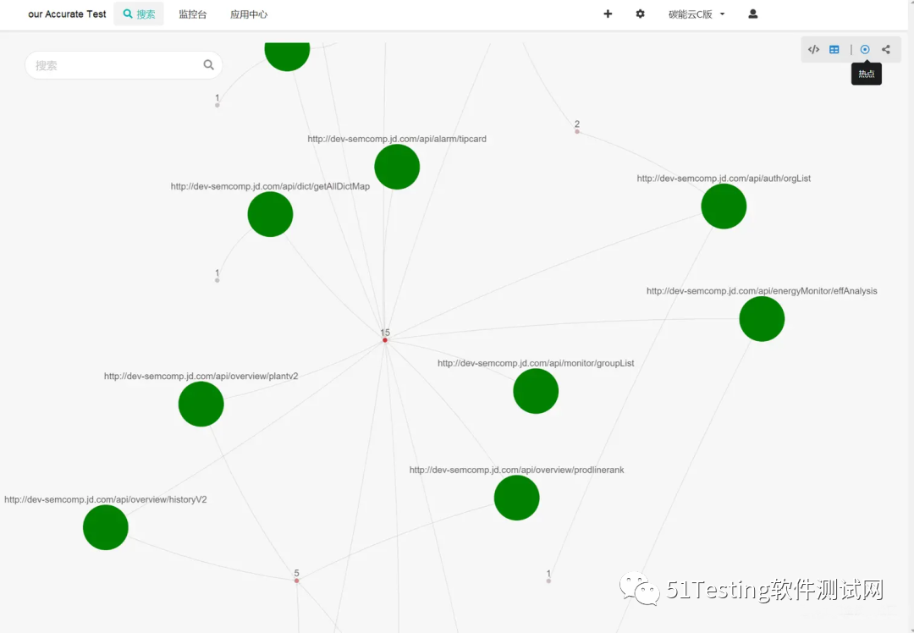Select the alarm/tipcard green node
This screenshot has height=633, width=914.
(x=397, y=167)
